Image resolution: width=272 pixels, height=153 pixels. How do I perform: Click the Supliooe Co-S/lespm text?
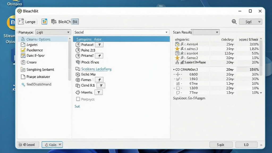pyautogui.click(x=189, y=98)
